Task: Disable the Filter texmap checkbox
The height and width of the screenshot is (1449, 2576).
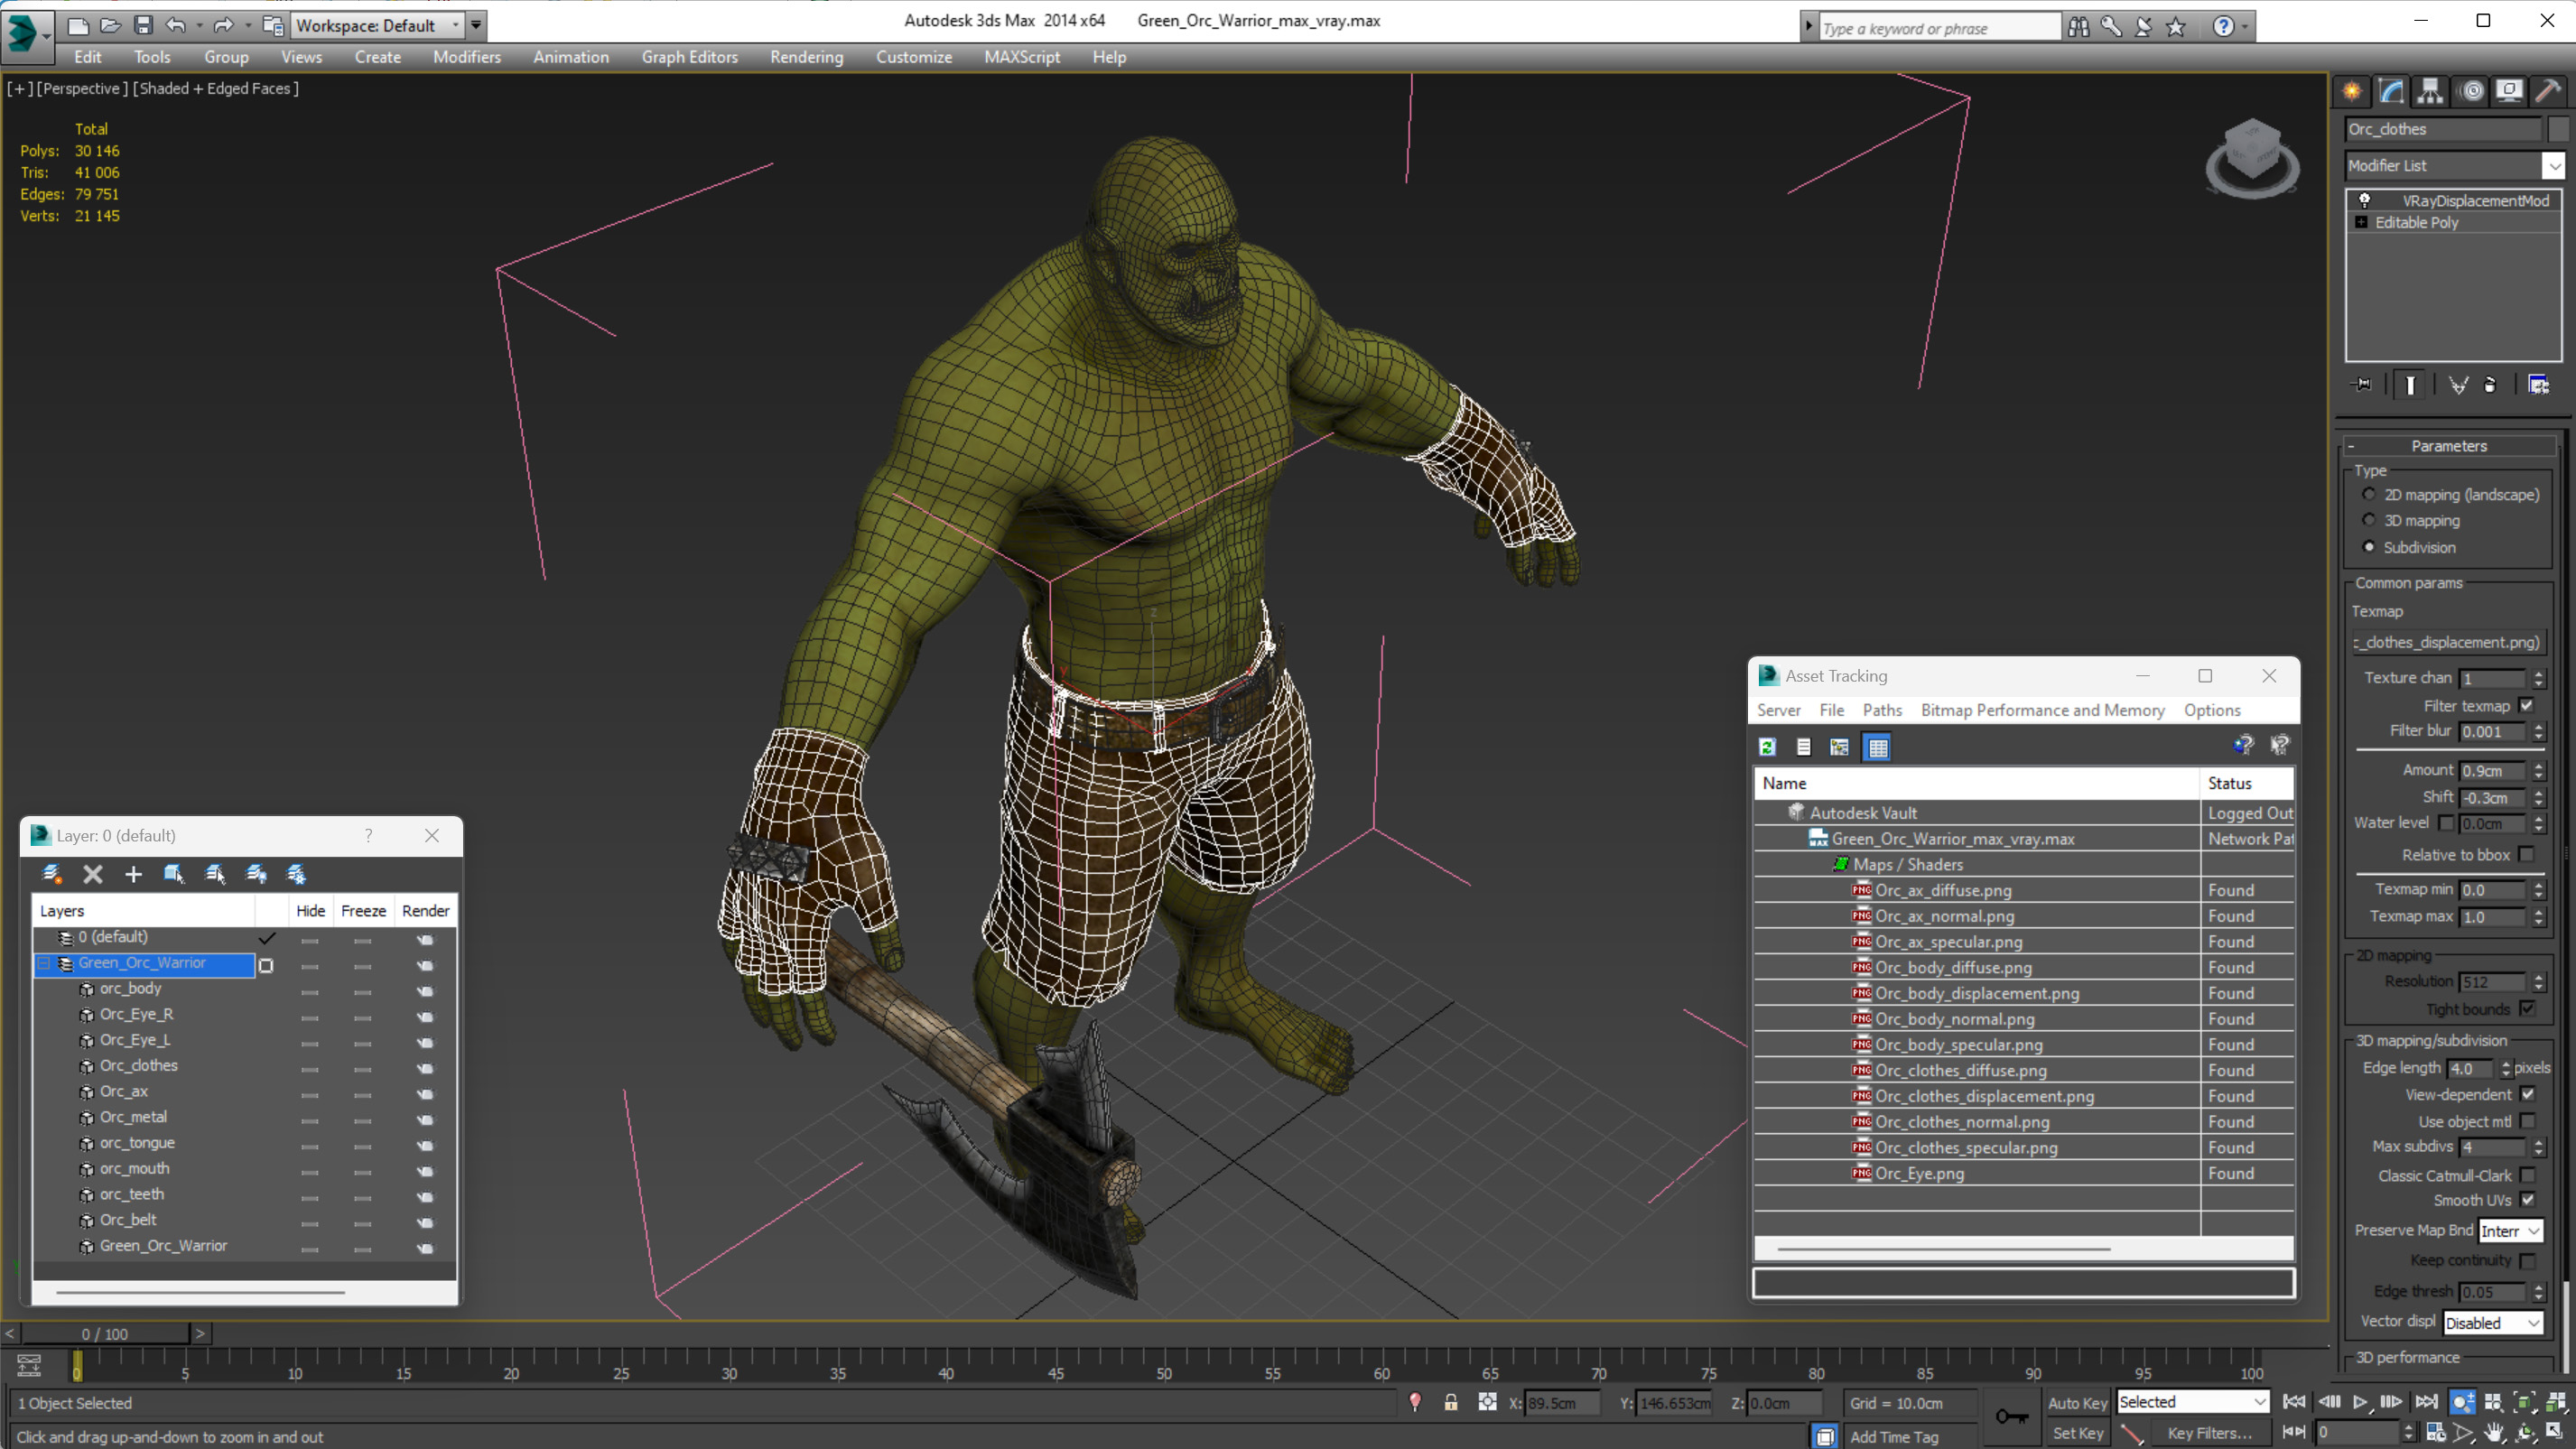Action: pos(2527,705)
